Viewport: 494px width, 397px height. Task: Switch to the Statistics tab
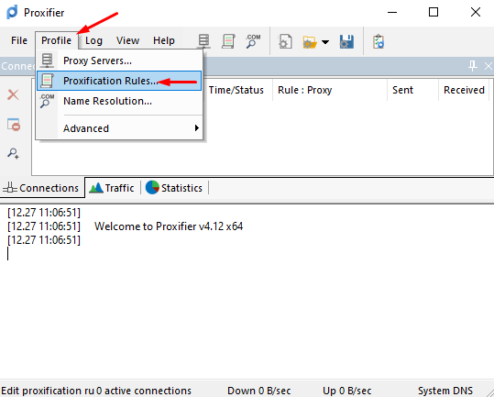pyautogui.click(x=174, y=188)
